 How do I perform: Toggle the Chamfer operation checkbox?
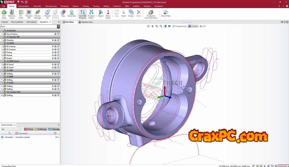[x=58, y=40]
